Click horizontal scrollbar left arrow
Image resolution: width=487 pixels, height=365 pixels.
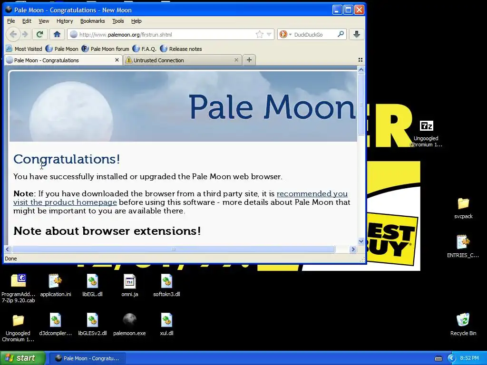8,249
